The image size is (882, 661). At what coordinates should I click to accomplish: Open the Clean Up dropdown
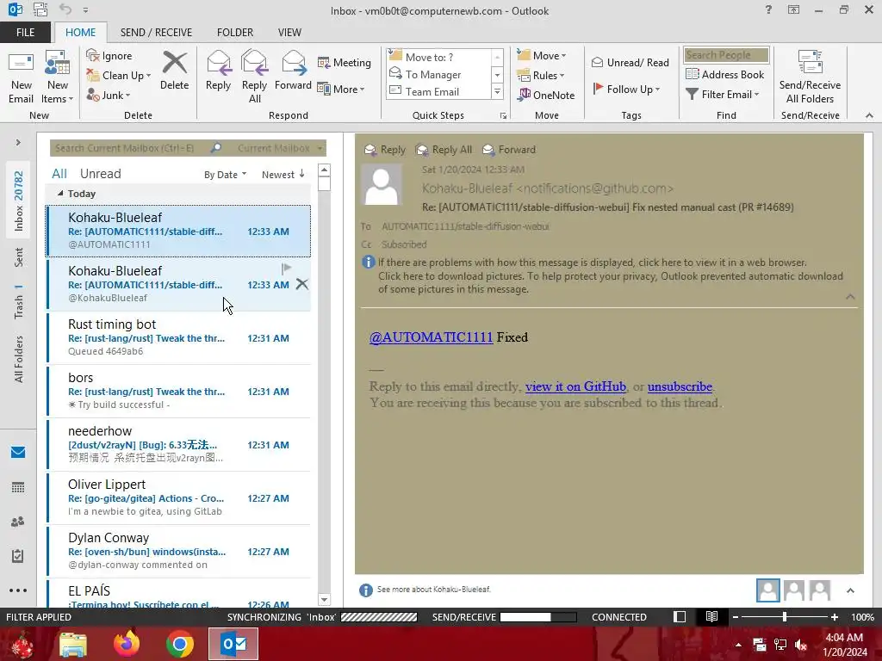(119, 76)
